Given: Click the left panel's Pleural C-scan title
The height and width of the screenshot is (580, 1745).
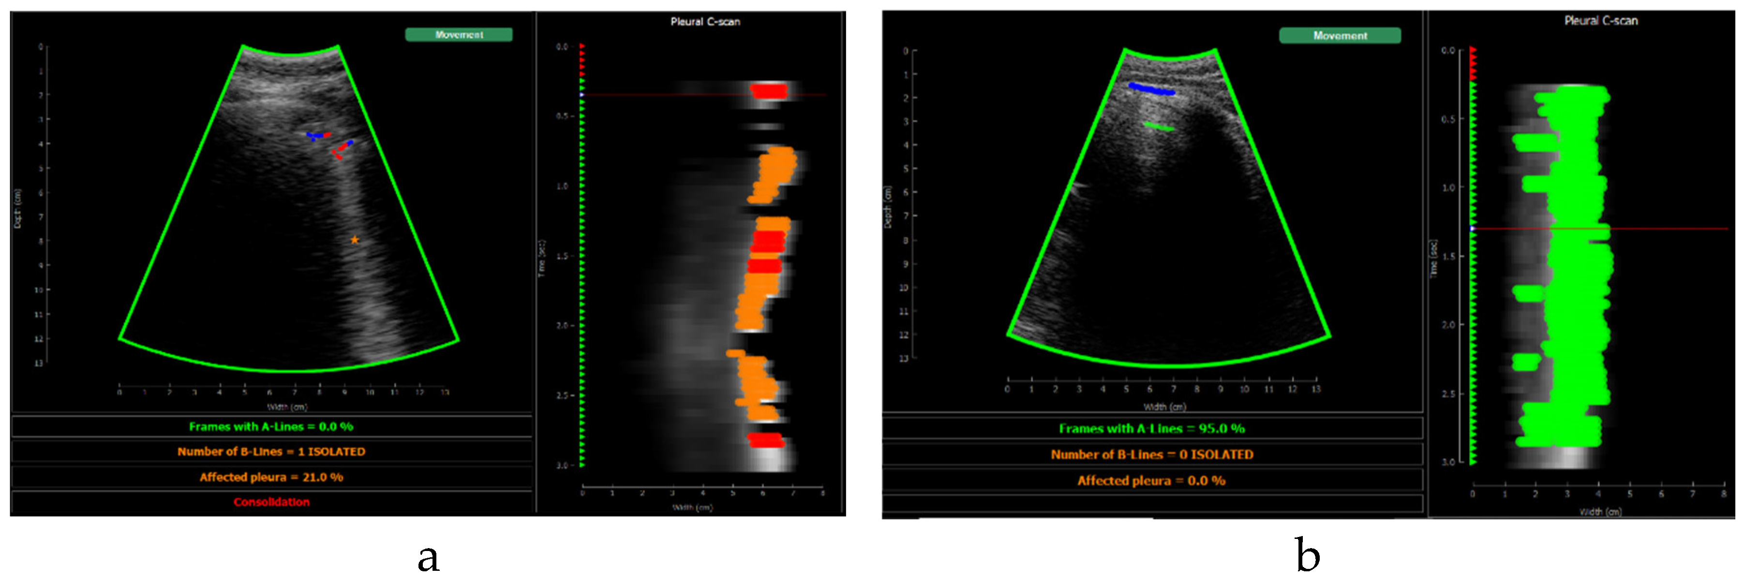Looking at the screenshot, I should pos(705,22).
